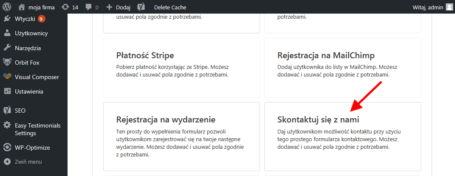
Task: Visit the moja firma site link
Action: (42, 7)
